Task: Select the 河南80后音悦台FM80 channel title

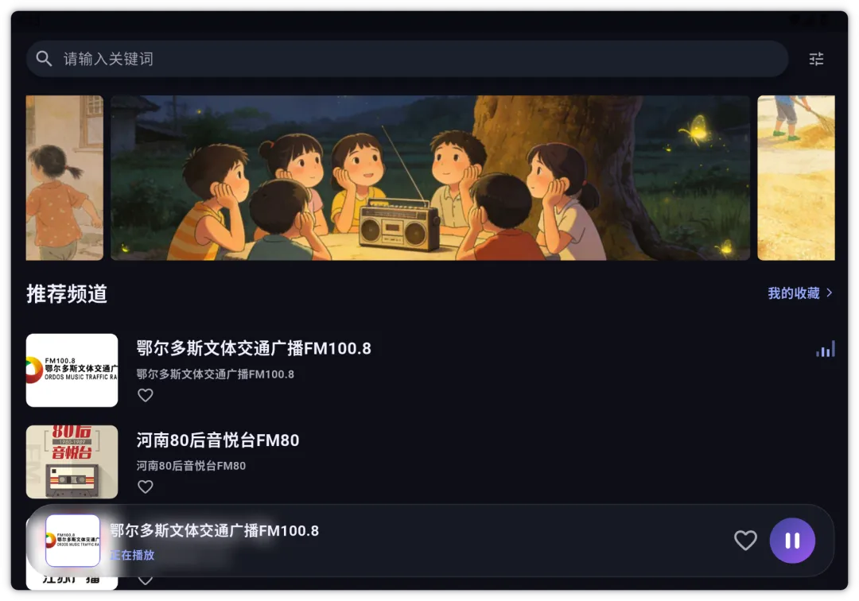Action: (217, 440)
